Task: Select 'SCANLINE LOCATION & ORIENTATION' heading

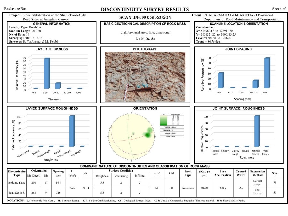Action: click(x=239, y=24)
